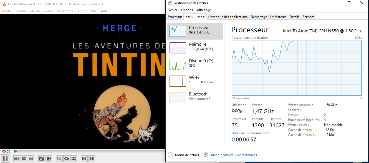Screen dimensions: 369x163
Task: Select Processeur in the performance sidebar
Action: [195, 31]
